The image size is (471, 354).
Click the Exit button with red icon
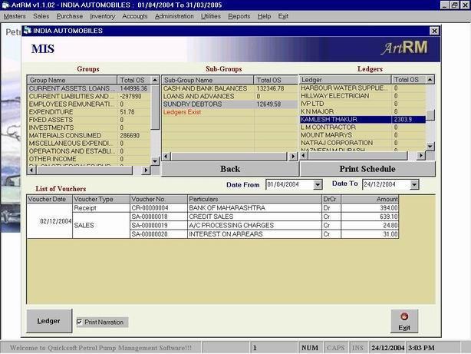tap(404, 321)
